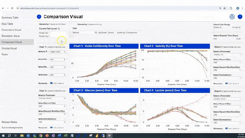Open Chrome from the Windows taskbar
This screenshot has height=138, width=245.
(x=41, y=136)
